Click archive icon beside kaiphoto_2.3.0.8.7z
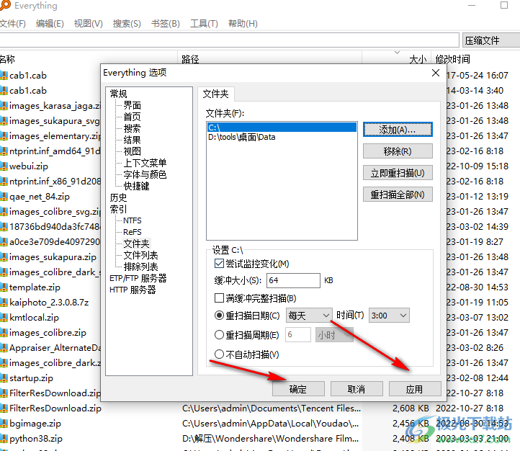The image size is (520, 451). pyautogui.click(x=4, y=302)
